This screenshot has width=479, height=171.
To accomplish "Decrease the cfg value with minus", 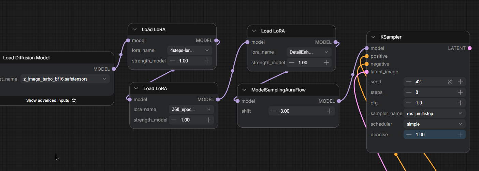I will click(409, 103).
